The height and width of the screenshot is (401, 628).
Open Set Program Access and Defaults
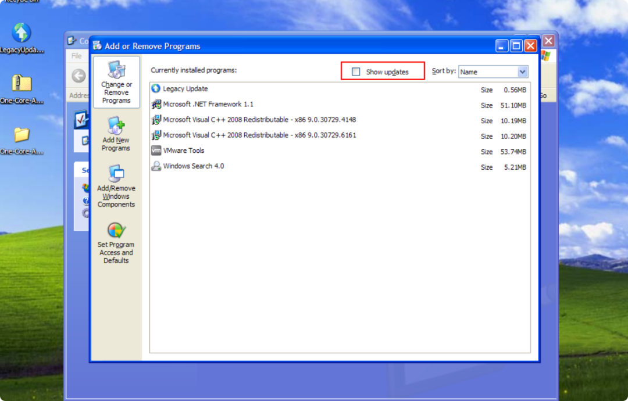(x=116, y=242)
